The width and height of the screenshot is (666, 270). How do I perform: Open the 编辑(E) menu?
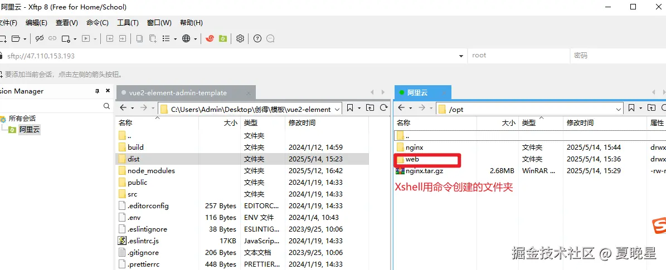[37, 22]
